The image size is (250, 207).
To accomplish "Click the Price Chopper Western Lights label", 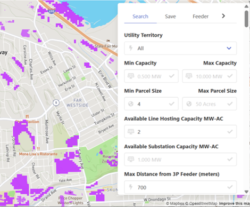I will click(x=70, y=201).
